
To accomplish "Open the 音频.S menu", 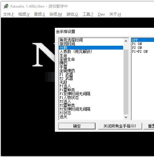I will [39, 14].
